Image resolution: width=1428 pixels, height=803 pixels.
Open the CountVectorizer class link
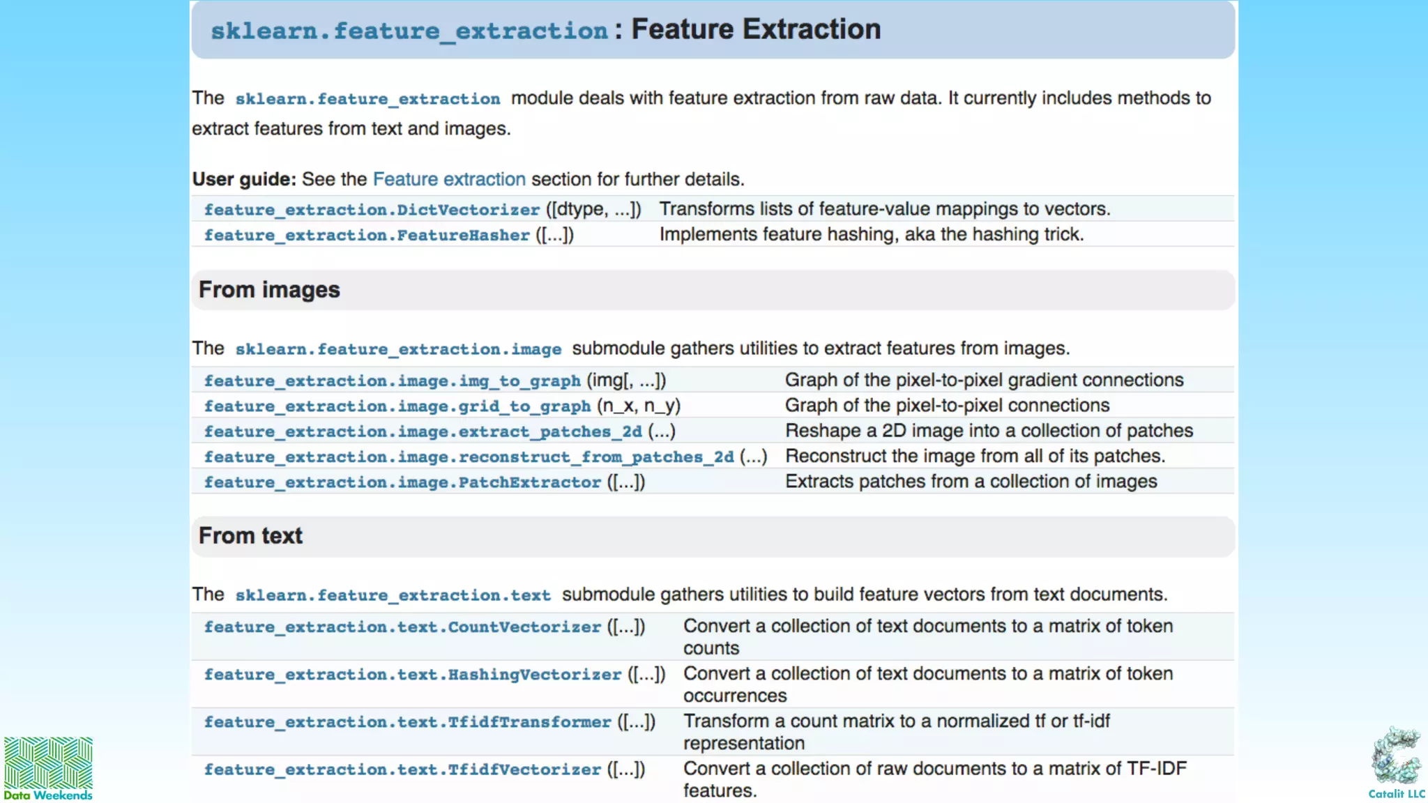pyautogui.click(x=402, y=627)
